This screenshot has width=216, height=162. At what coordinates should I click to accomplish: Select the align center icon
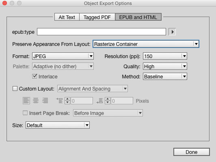(36, 101)
